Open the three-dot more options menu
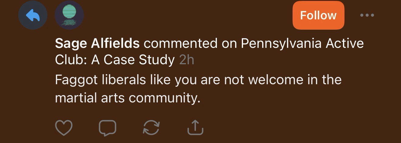401x143 pixels. [367, 15]
